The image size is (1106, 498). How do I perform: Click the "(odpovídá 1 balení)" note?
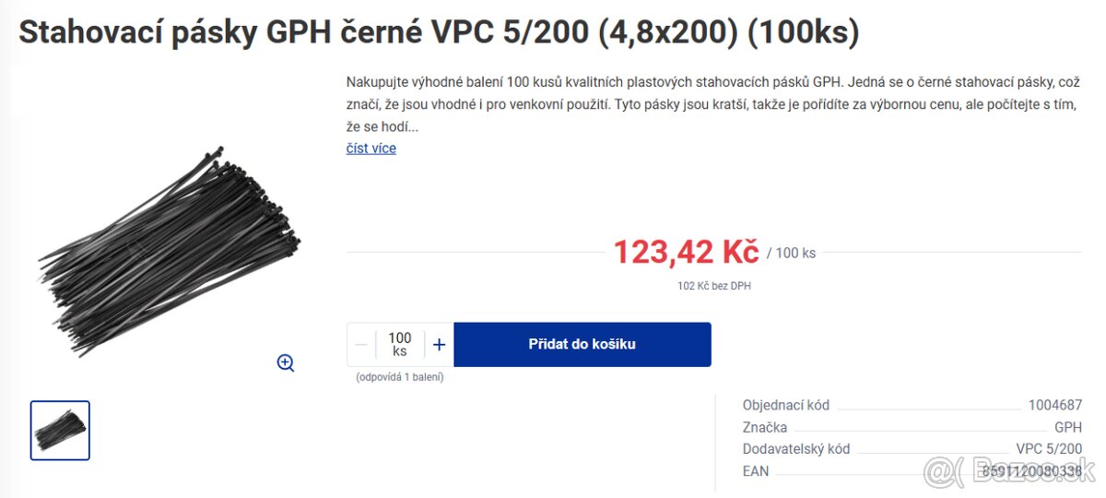click(399, 377)
